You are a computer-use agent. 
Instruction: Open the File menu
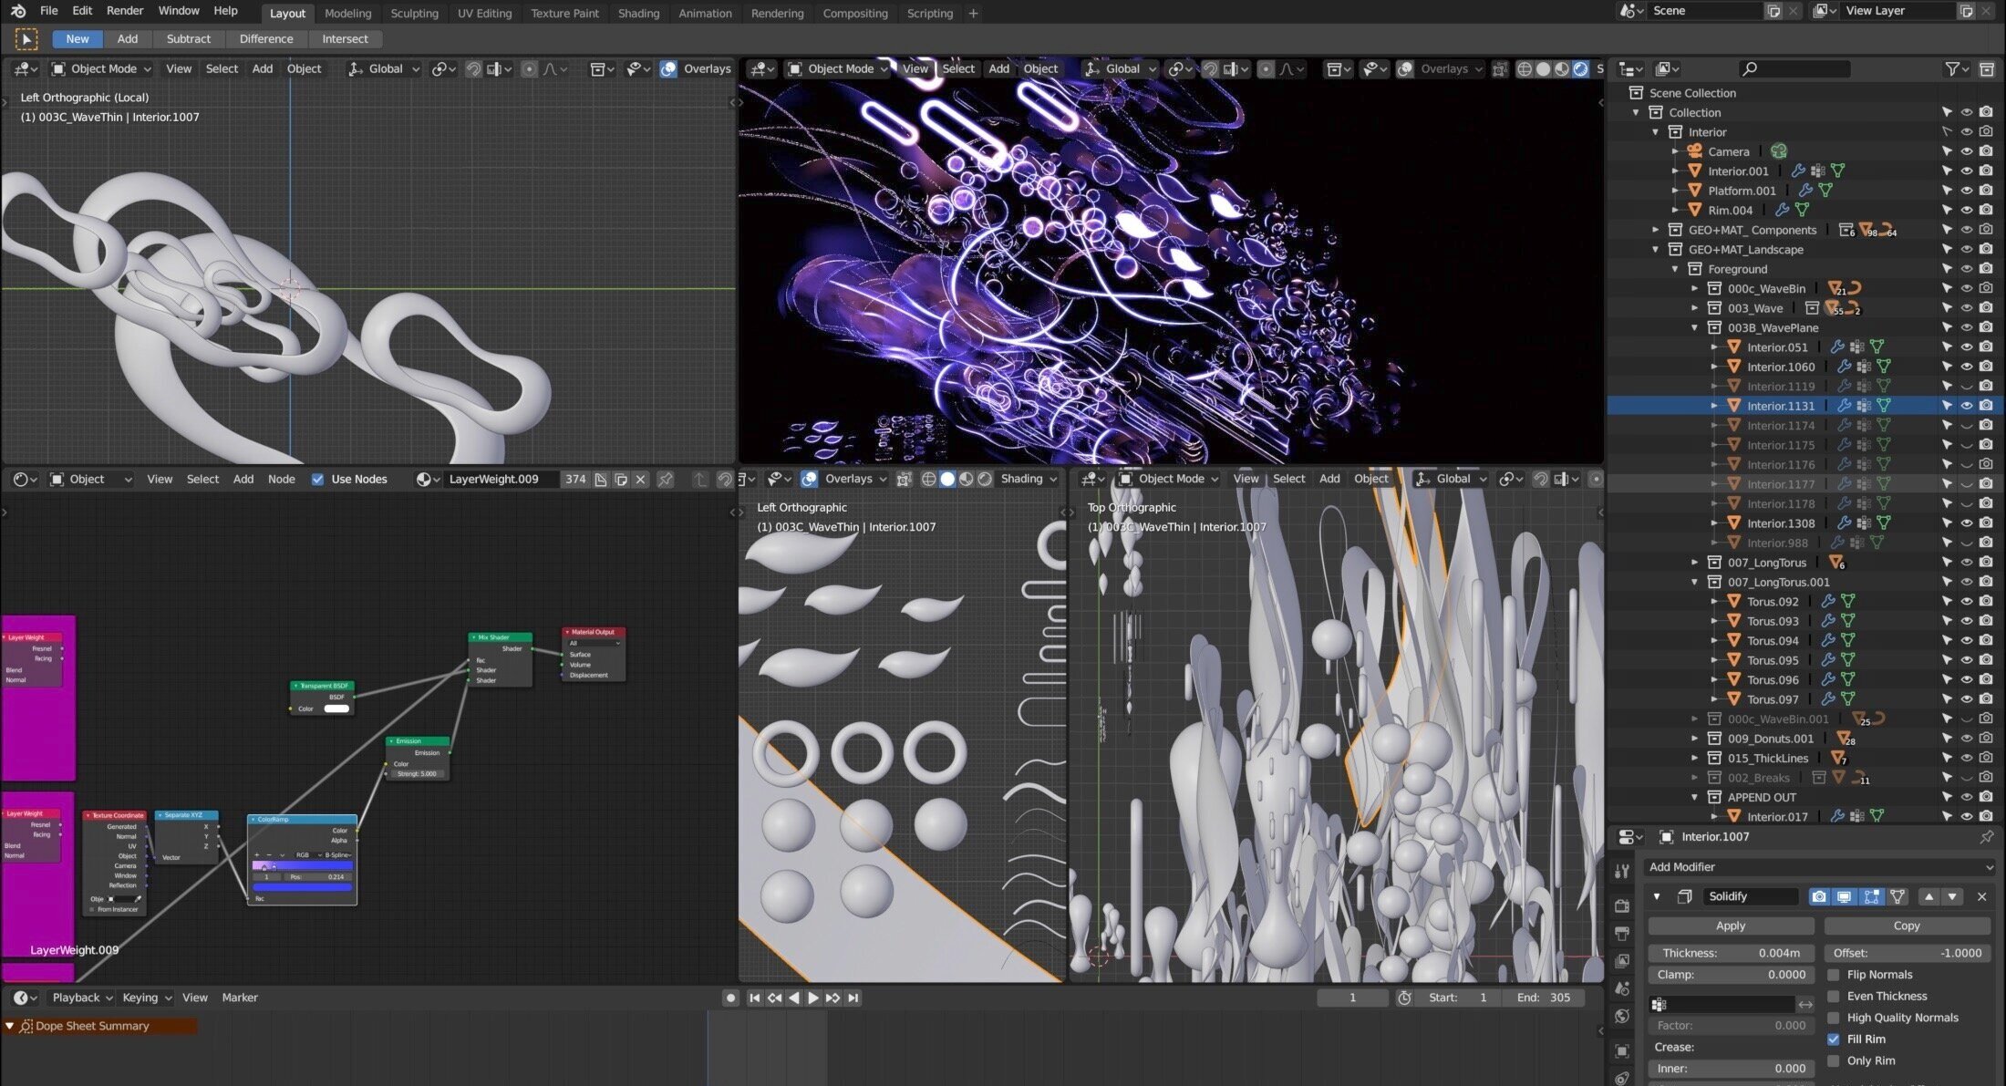click(x=48, y=11)
